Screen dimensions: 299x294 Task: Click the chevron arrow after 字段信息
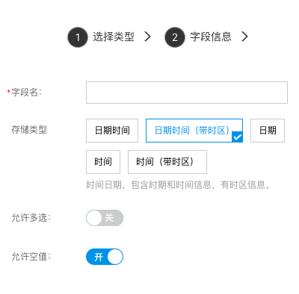(245, 37)
